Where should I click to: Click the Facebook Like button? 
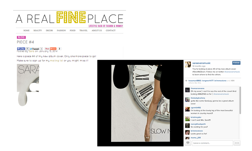coord(21,49)
